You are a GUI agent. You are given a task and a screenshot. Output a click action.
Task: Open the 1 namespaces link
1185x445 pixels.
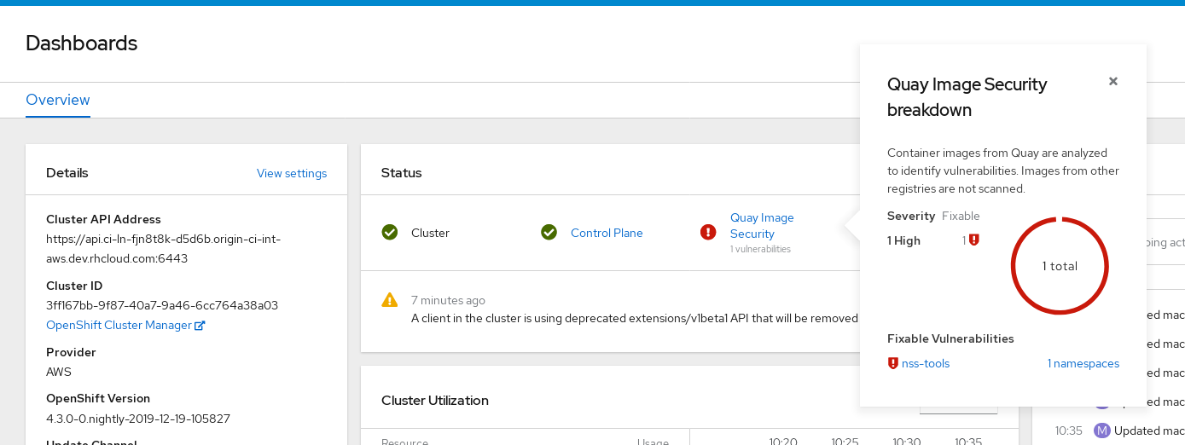click(1083, 363)
